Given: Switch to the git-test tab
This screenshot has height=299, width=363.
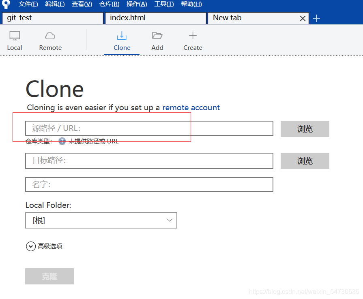Looking at the screenshot, I should pyautogui.click(x=53, y=18).
